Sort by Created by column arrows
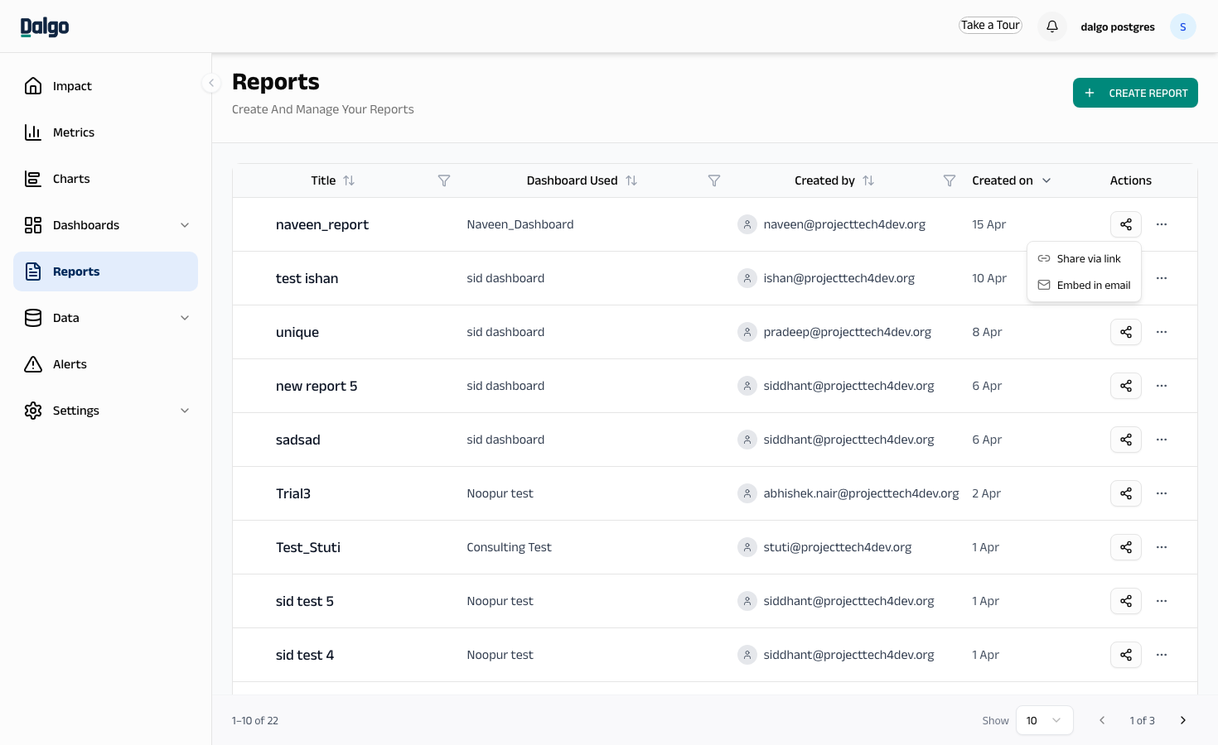Image resolution: width=1218 pixels, height=745 pixels. click(x=868, y=180)
